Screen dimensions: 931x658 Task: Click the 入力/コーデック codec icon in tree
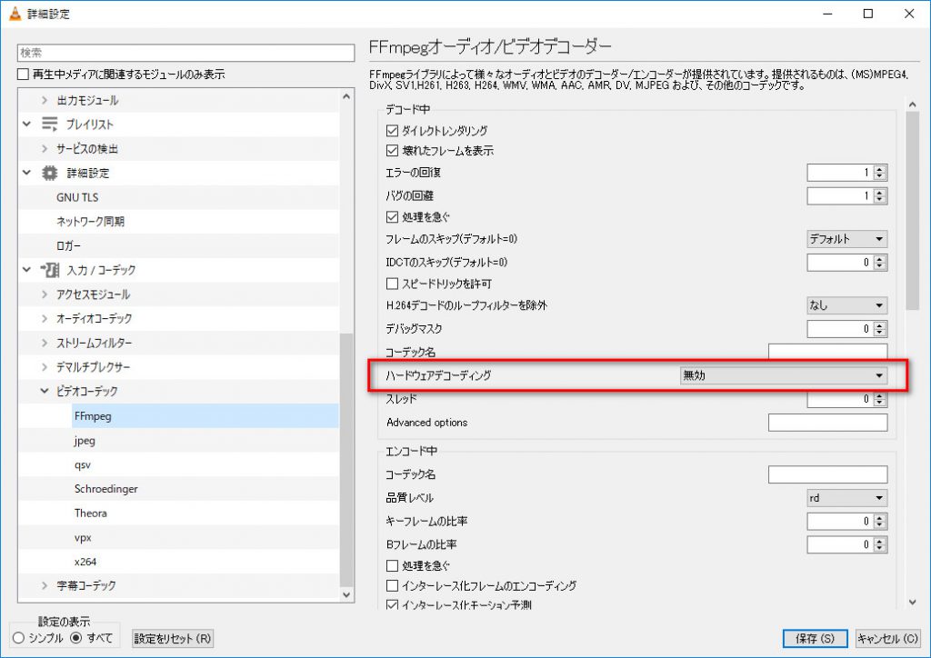[50, 270]
